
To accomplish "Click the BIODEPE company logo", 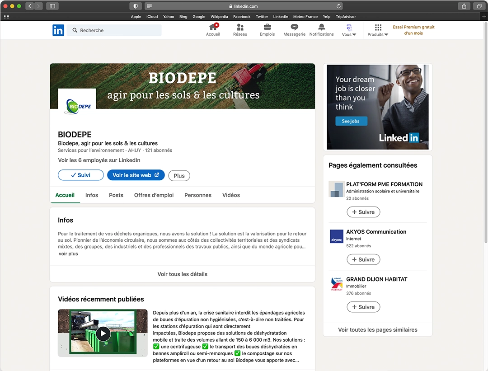I will click(77, 107).
